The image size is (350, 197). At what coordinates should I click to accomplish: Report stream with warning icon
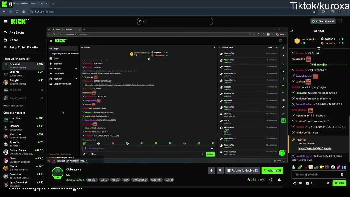(279, 179)
